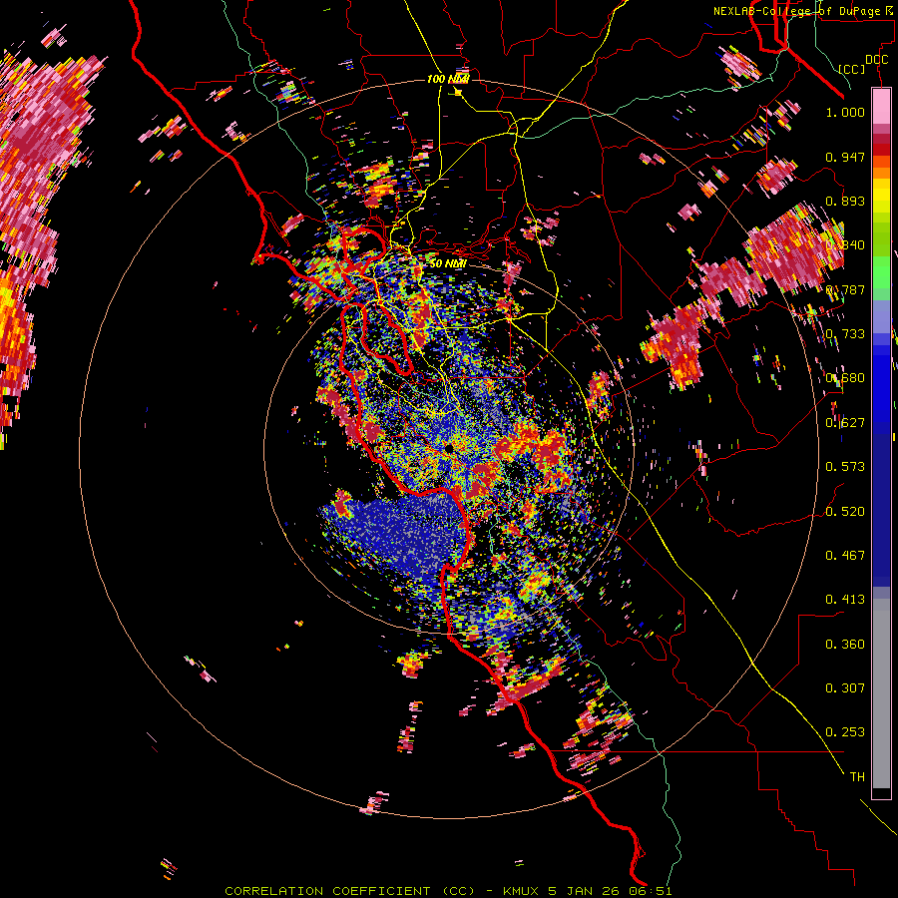
Task: Click the CORRELATION COEFFICIENT (CC) caption
Action: [x=349, y=891]
